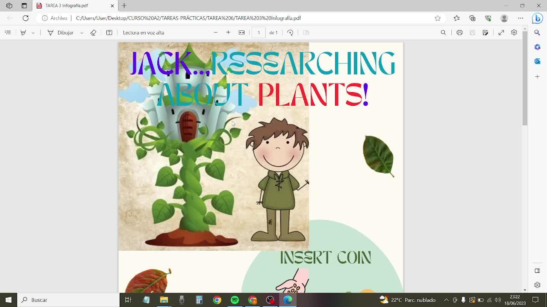Open PDF viewer settings gear

(x=514, y=32)
